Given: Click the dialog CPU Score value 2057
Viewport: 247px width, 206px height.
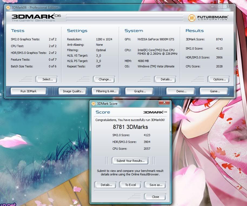Looking at the screenshot, I should tap(147, 149).
